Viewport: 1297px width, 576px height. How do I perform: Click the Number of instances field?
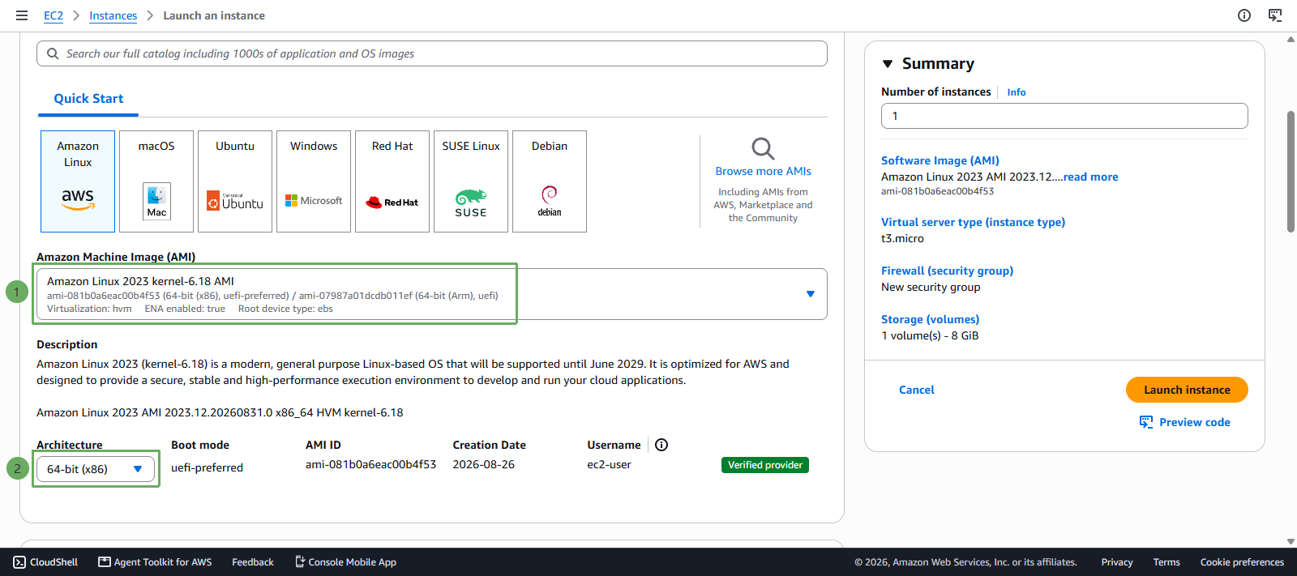point(1064,116)
